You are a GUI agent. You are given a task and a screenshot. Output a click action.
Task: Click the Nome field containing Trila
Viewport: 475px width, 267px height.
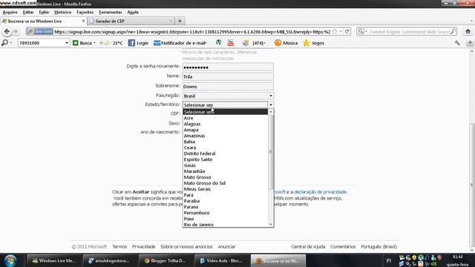pos(228,76)
